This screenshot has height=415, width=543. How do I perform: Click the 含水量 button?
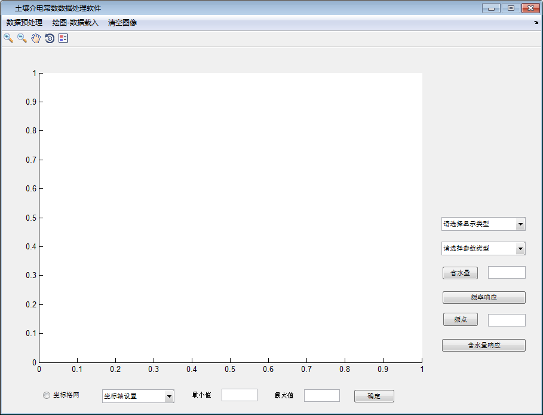[x=460, y=273]
